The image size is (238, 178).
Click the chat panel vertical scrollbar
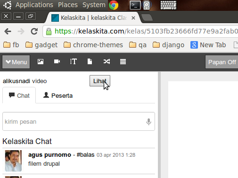point(159,125)
